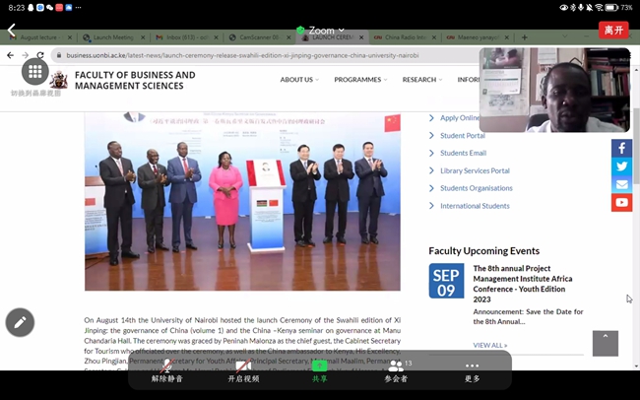This screenshot has width=640, height=400.
Task: Open the Library Services Portal link
Action: click(475, 170)
